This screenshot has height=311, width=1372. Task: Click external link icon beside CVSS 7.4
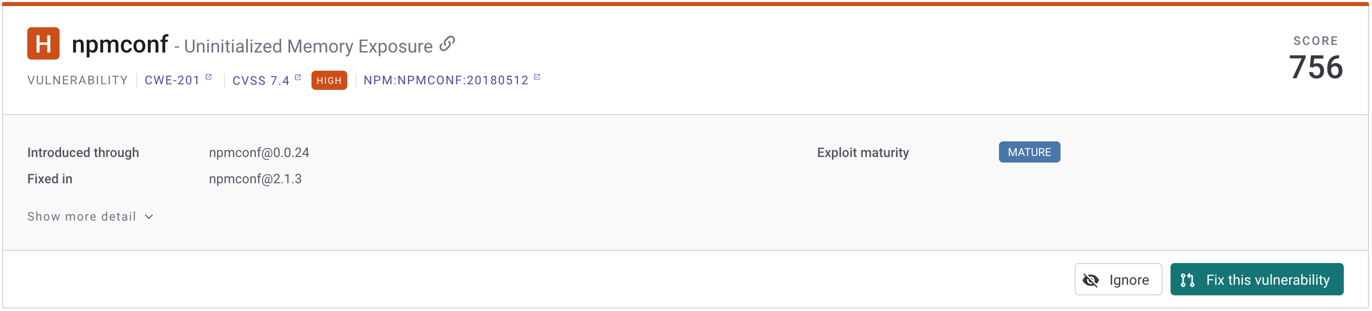(x=298, y=78)
